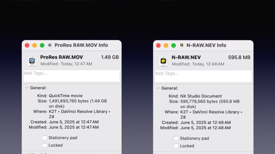Select the large NEV file icon
The height and width of the screenshot is (154, 275).
pyautogui.click(x=163, y=61)
